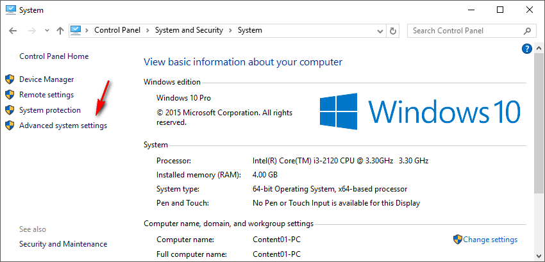This screenshot has height=262, width=545.
Task: Expand the chevron after Control Panel breadcrumb
Action: coord(147,30)
